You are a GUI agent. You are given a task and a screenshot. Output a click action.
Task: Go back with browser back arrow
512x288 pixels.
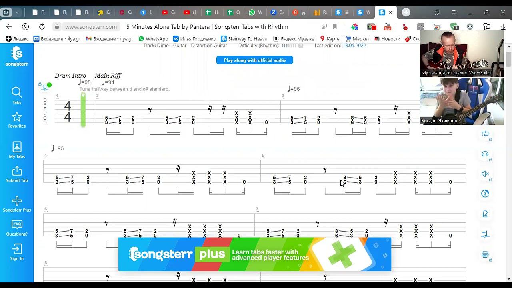(9, 27)
